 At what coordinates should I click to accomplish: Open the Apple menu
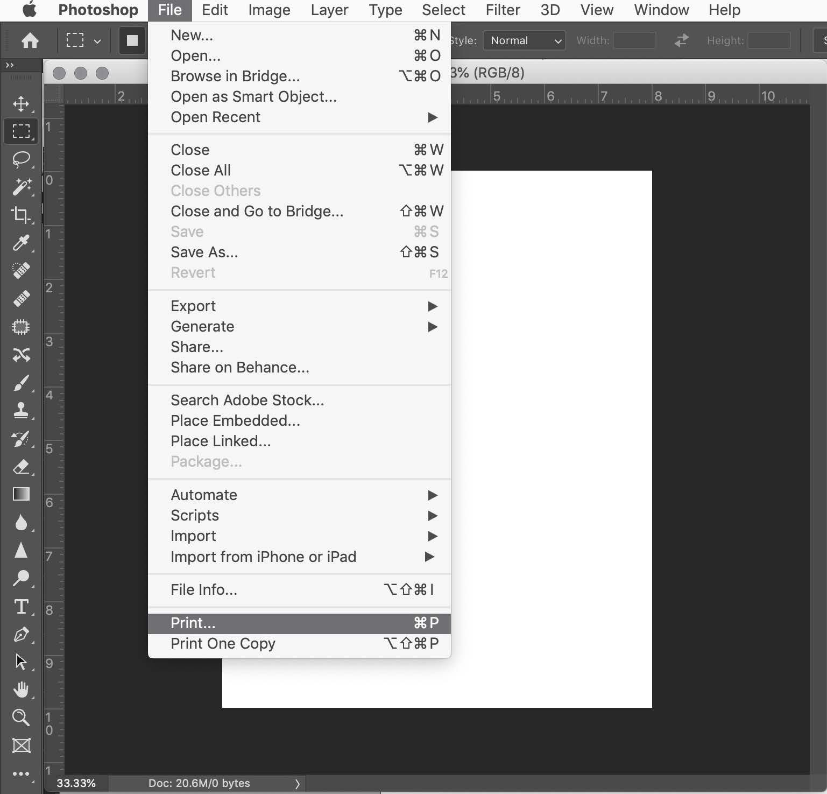(x=30, y=10)
